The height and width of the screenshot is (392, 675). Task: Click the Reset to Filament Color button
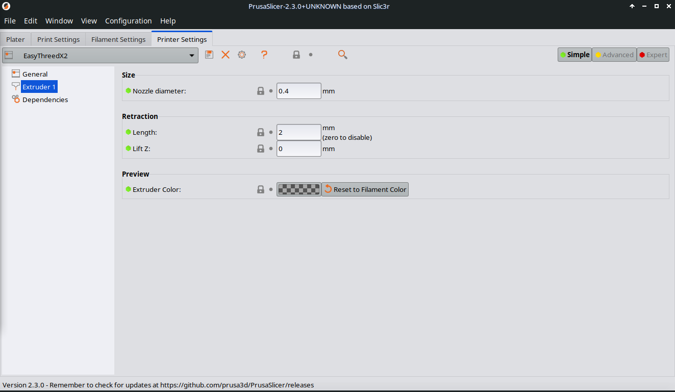point(365,189)
